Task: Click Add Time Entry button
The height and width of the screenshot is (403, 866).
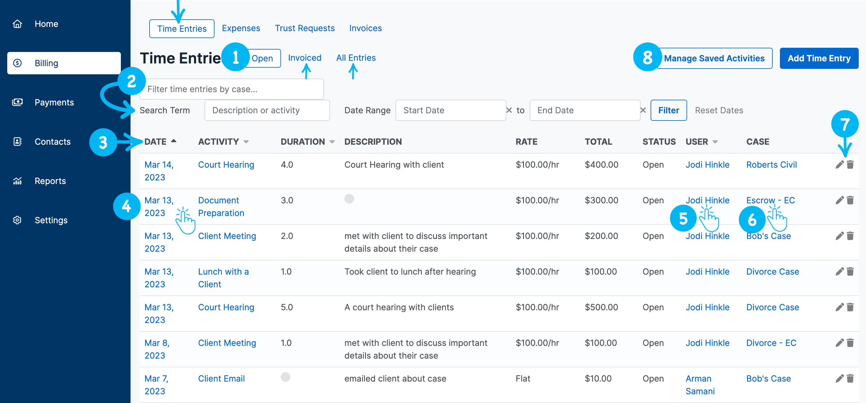Action: [819, 59]
